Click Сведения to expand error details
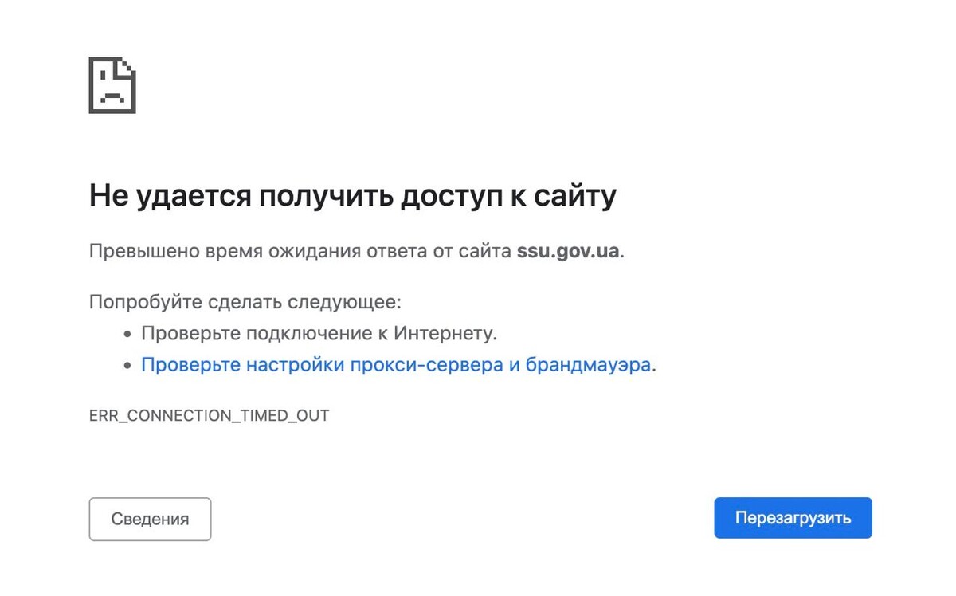 pyautogui.click(x=150, y=519)
